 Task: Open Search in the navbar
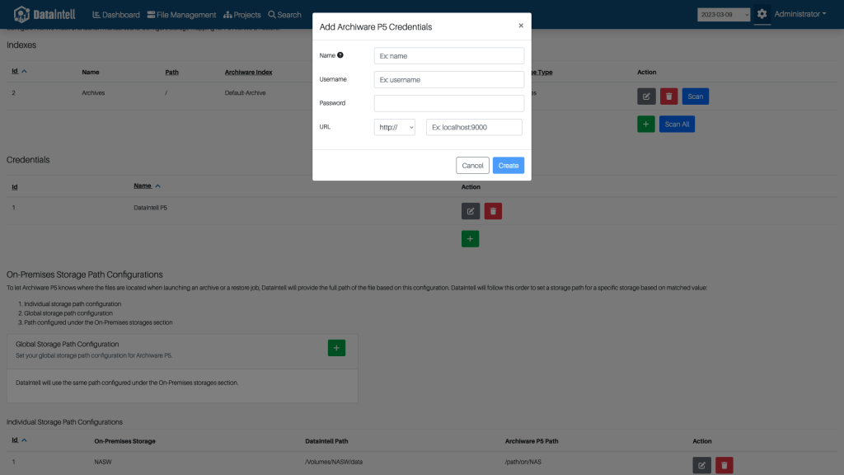284,15
